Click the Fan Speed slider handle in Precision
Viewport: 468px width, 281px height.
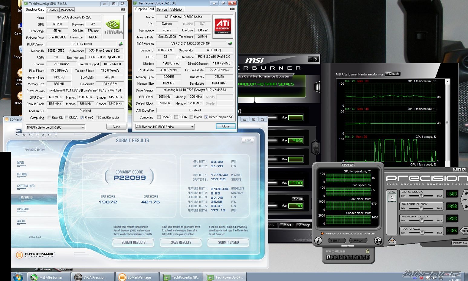click(x=422, y=233)
